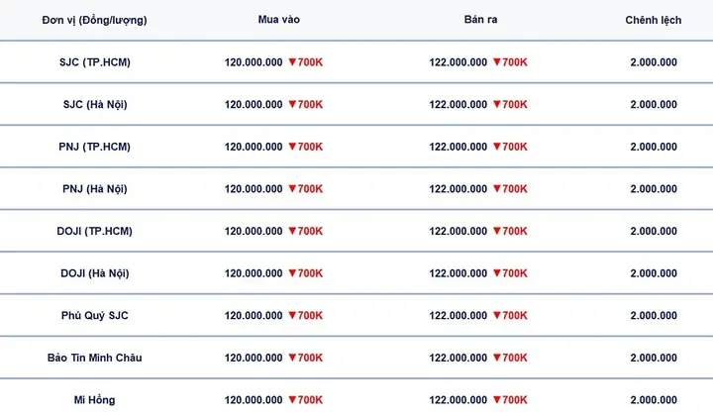Image resolution: width=713 pixels, height=419 pixels.
Task: Click Phú Quý SJC Chênh lệch value 2.000.000
Action: [x=654, y=315]
